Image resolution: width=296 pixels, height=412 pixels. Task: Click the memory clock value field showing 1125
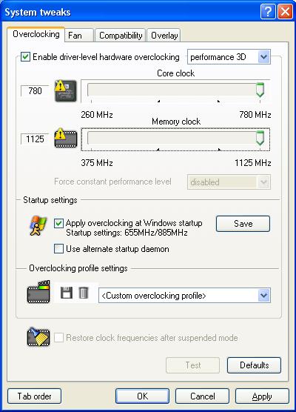(35, 139)
